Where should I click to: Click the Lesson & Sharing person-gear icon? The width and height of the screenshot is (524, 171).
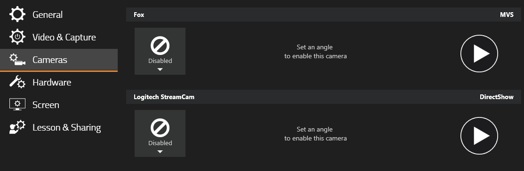(17, 127)
